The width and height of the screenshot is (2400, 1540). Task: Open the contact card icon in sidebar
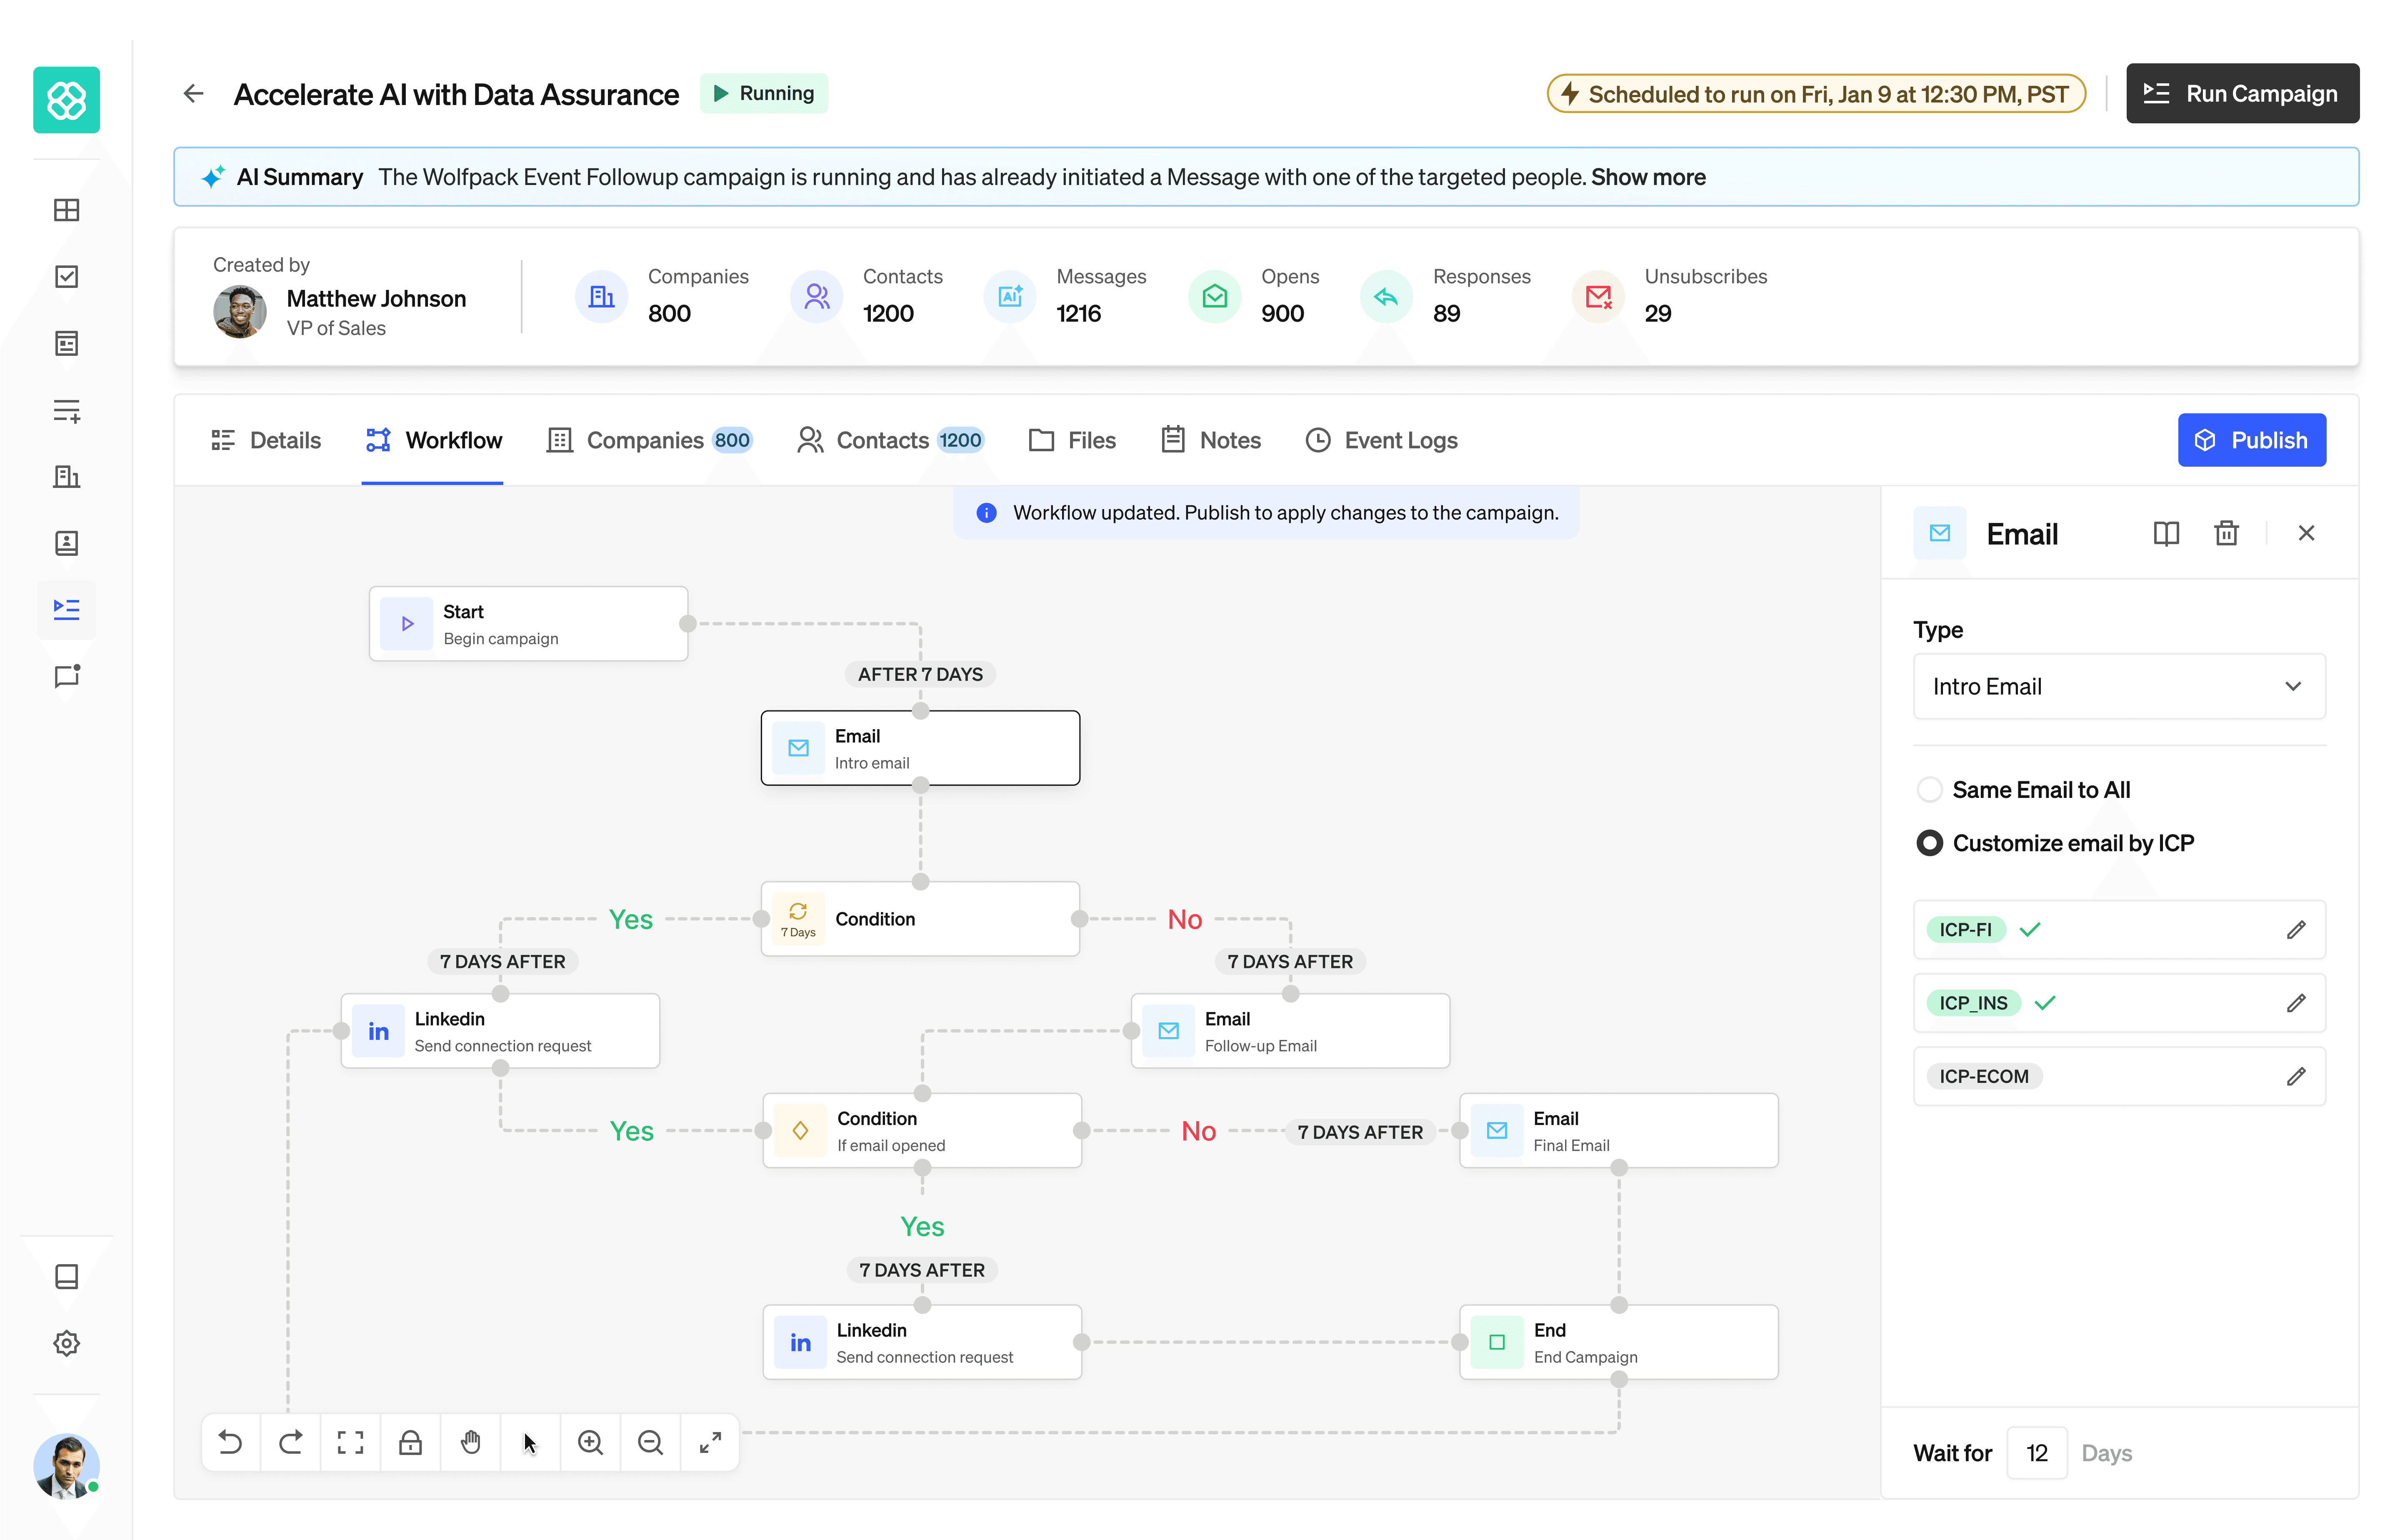tap(66, 543)
